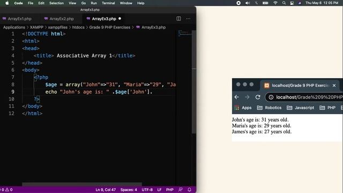Click the screen recording indicator in menu bar

238,3
